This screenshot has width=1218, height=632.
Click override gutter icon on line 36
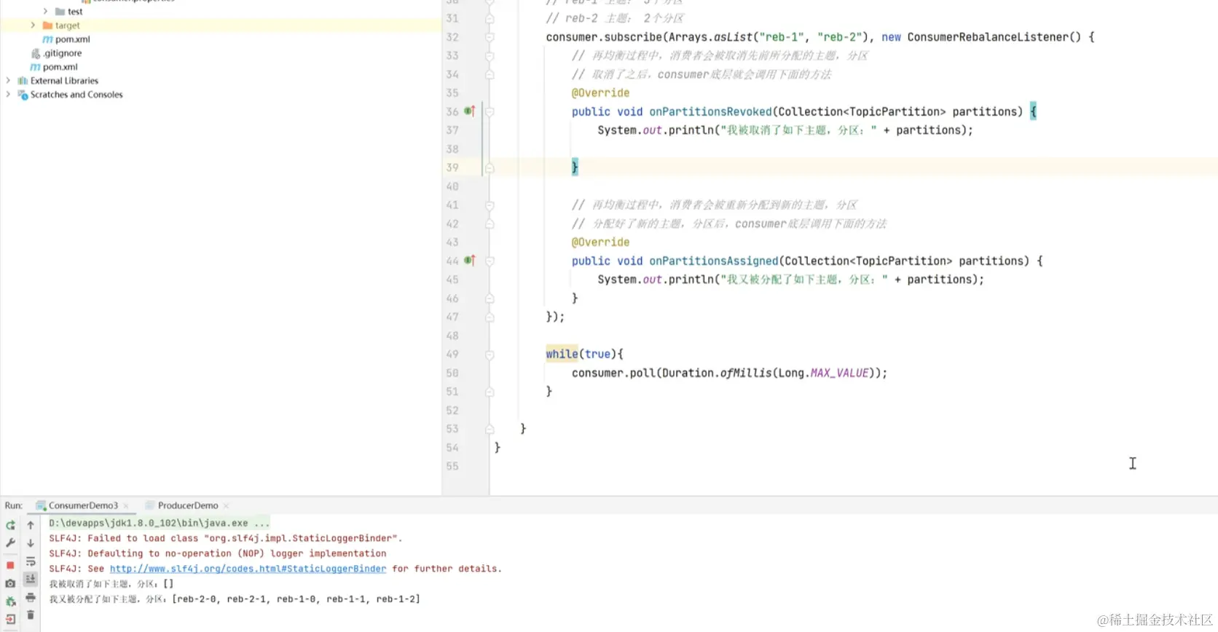pyautogui.click(x=470, y=111)
